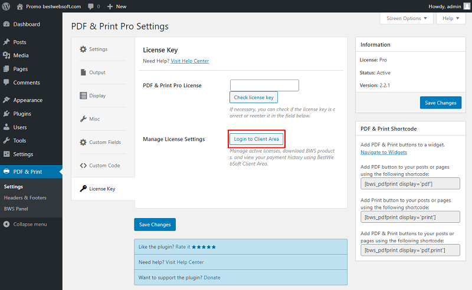Open the Visit Help Center link under License Key
The image size is (472, 290).
189,61
